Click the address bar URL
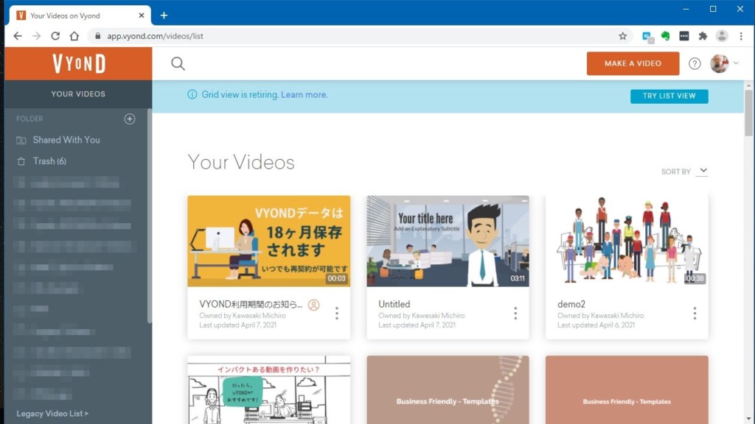Screen dimensions: 755x424 coord(155,36)
